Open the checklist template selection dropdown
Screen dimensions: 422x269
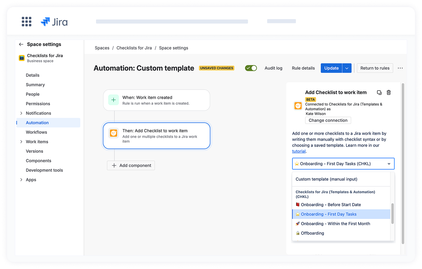pyautogui.click(x=343, y=164)
